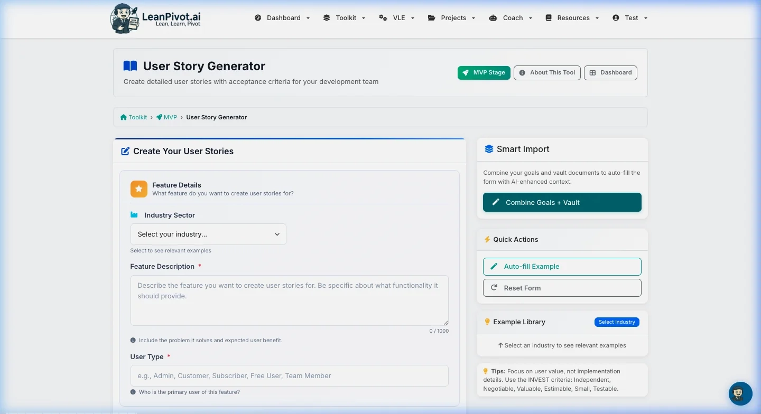The height and width of the screenshot is (414, 761).
Task: Click into the User Type input field
Action: pyautogui.click(x=289, y=376)
